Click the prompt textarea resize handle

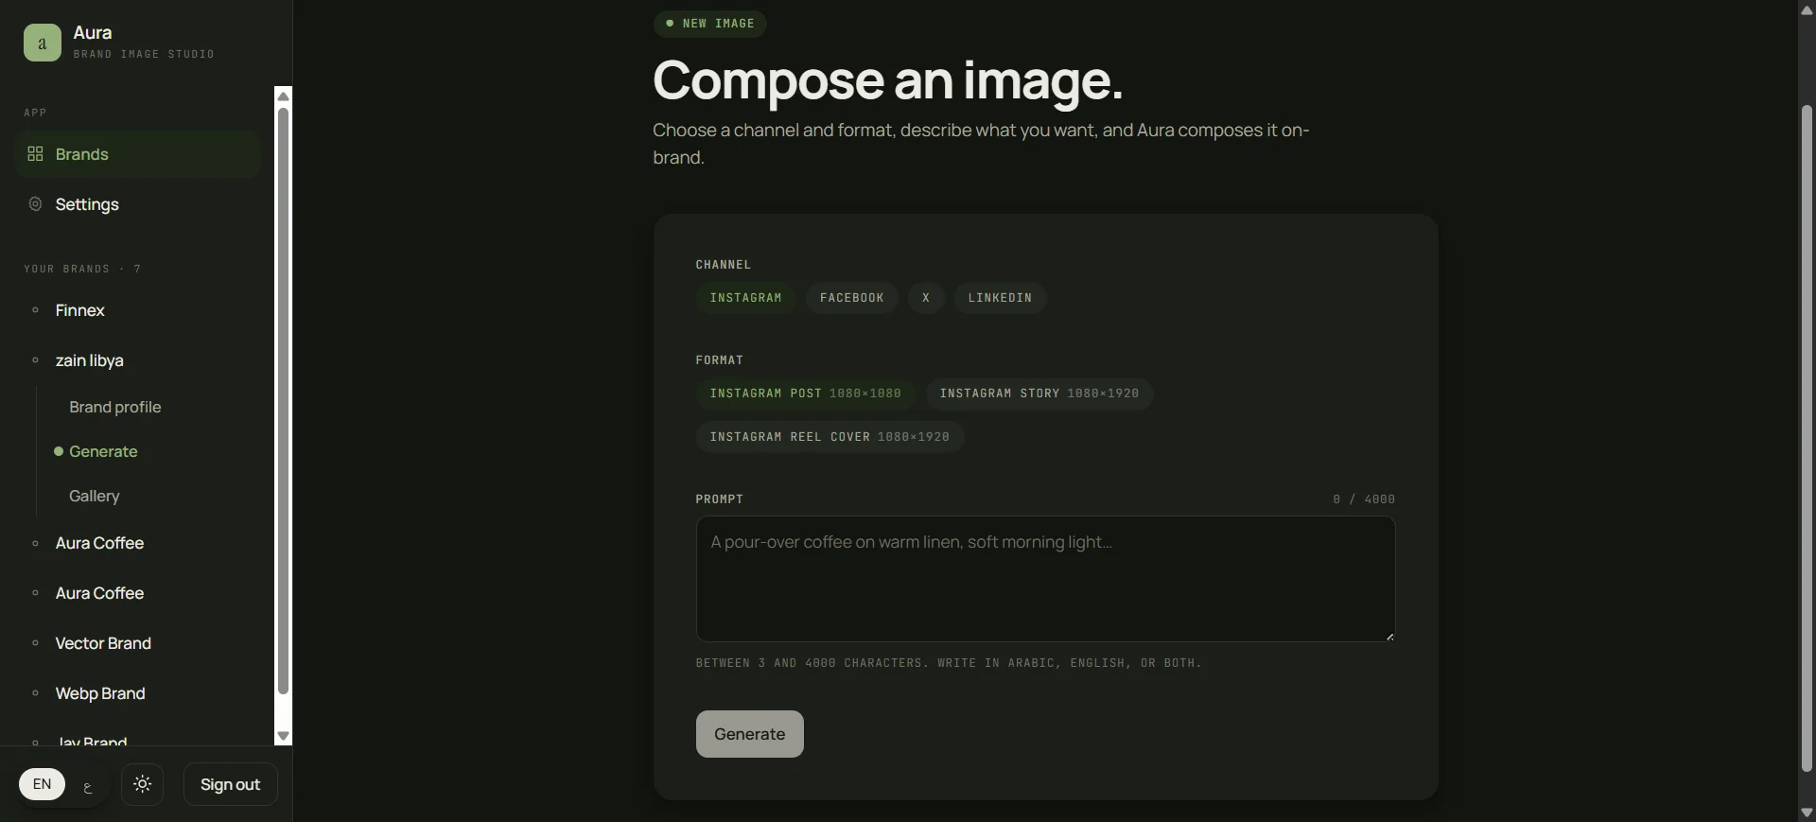(1389, 637)
